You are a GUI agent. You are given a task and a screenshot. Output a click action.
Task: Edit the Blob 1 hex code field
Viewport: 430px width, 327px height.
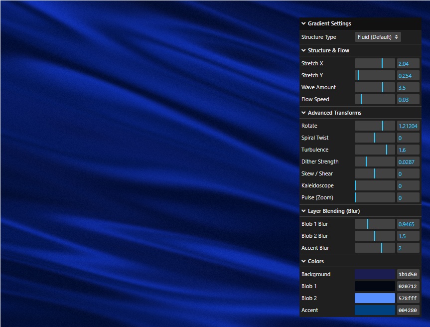click(x=408, y=286)
